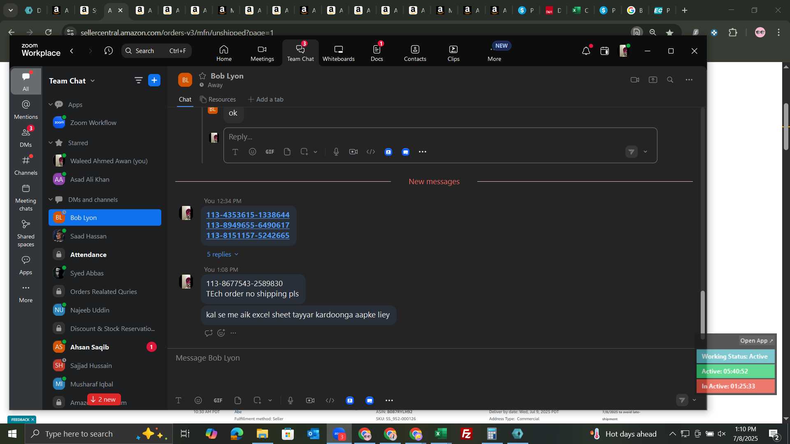Open the profile avatar in Zoom header

tap(624, 51)
